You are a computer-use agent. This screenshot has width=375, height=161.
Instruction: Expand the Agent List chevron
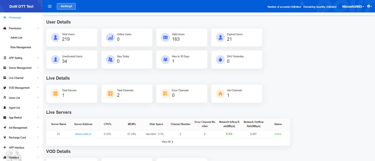(38, 108)
